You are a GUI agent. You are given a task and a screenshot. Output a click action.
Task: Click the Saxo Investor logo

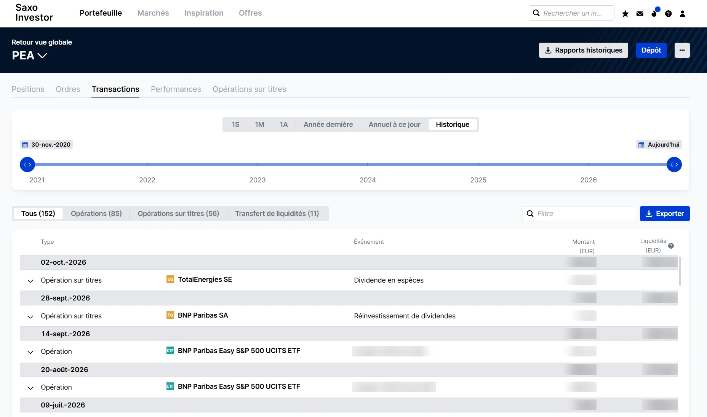point(34,13)
